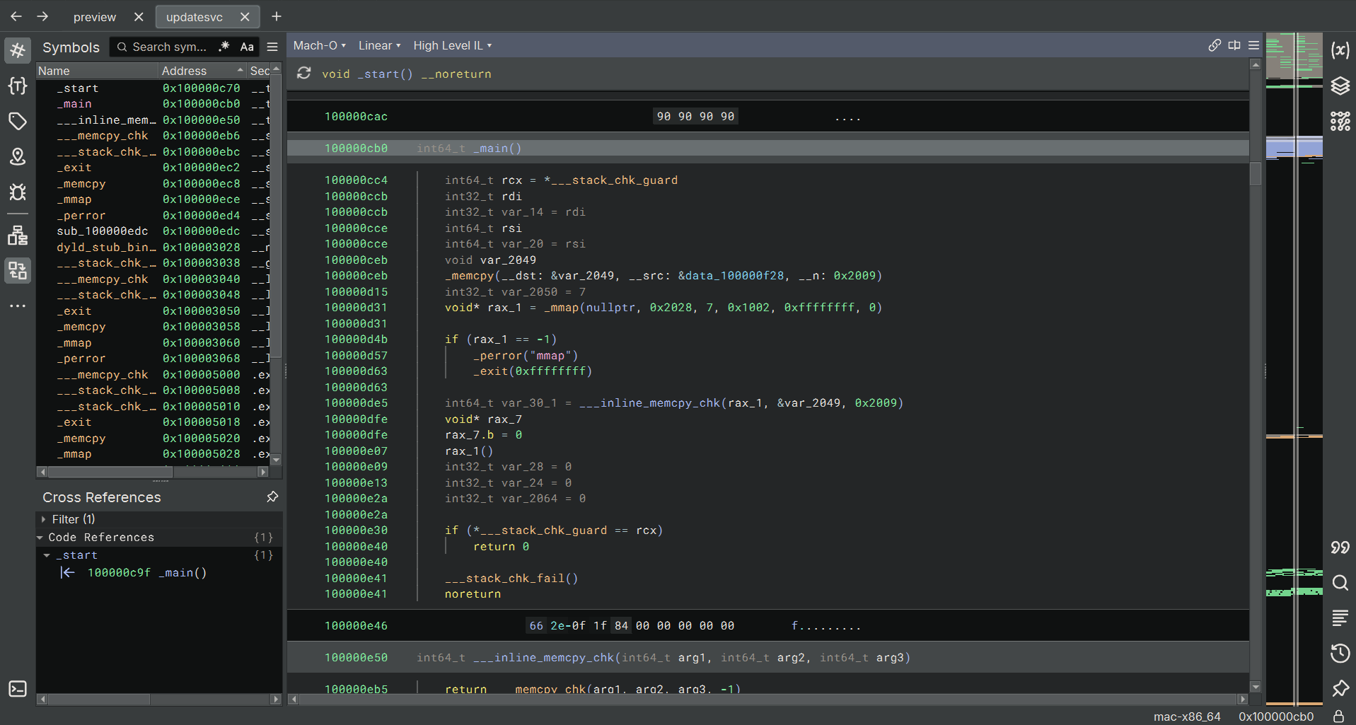Open the Search panel magnifier icon
Screen dimensions: 1356x725
pyautogui.click(x=1340, y=583)
